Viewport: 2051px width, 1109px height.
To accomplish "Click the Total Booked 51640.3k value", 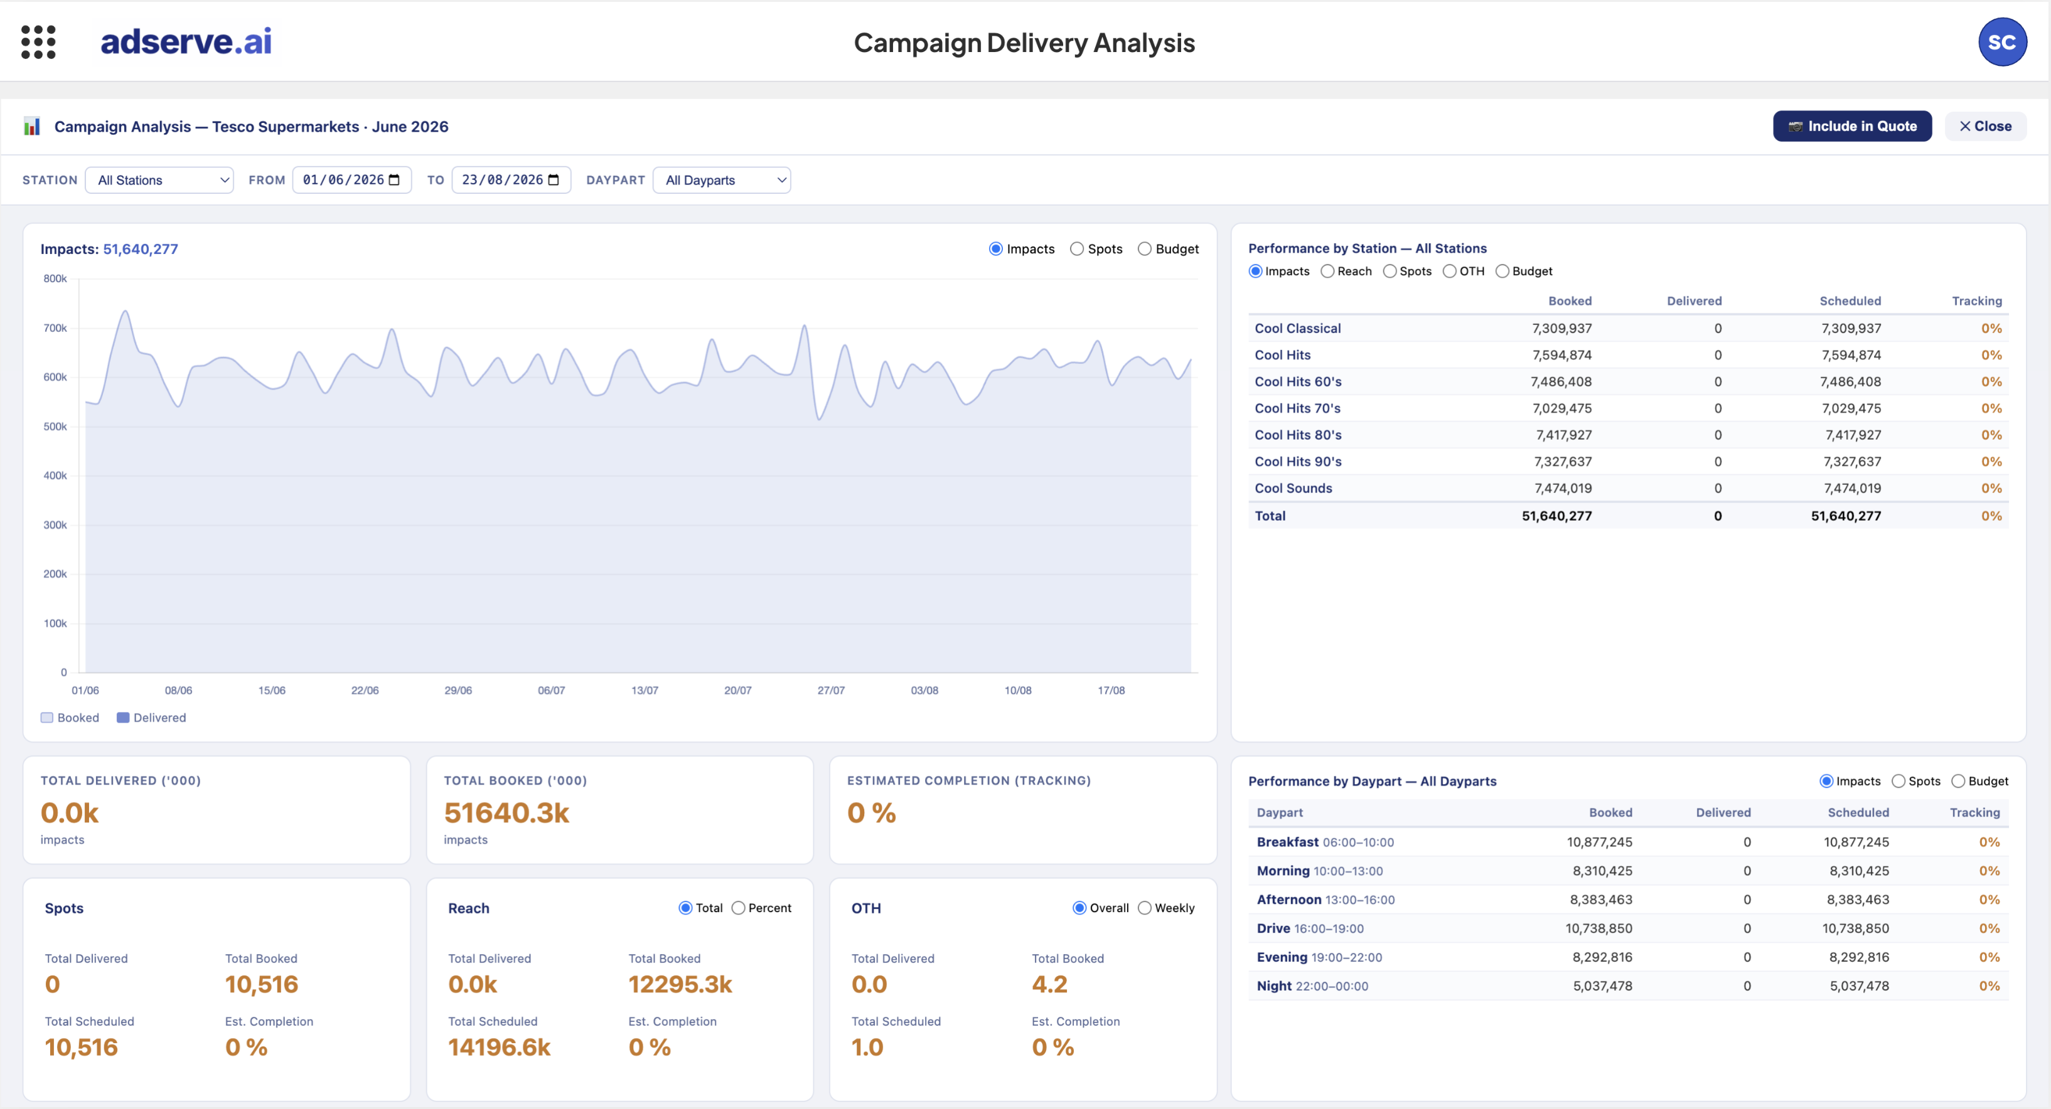I will [x=506, y=813].
